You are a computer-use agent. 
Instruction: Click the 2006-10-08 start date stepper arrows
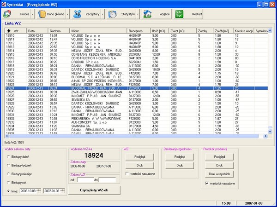pyautogui.click(x=39, y=191)
